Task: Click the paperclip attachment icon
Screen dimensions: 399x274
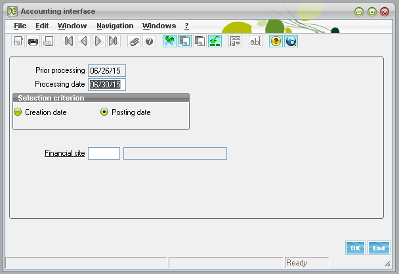Action: tap(134, 41)
